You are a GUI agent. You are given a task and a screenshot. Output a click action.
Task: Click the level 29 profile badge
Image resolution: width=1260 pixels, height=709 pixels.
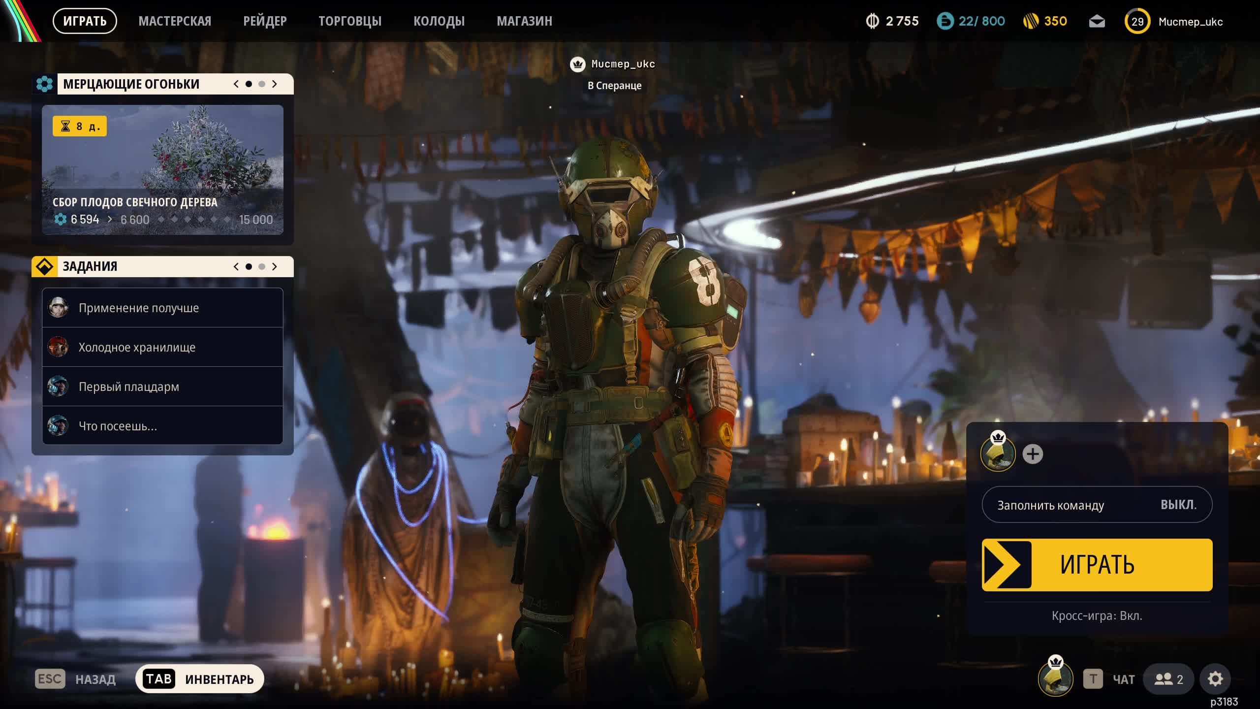(1137, 22)
